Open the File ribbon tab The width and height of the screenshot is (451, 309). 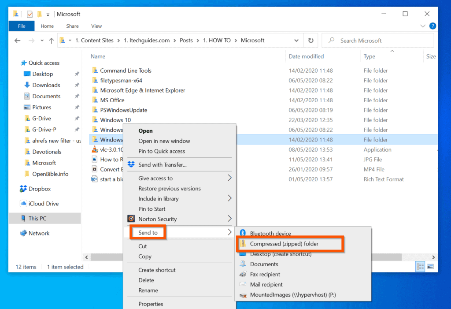pyautogui.click(x=22, y=26)
